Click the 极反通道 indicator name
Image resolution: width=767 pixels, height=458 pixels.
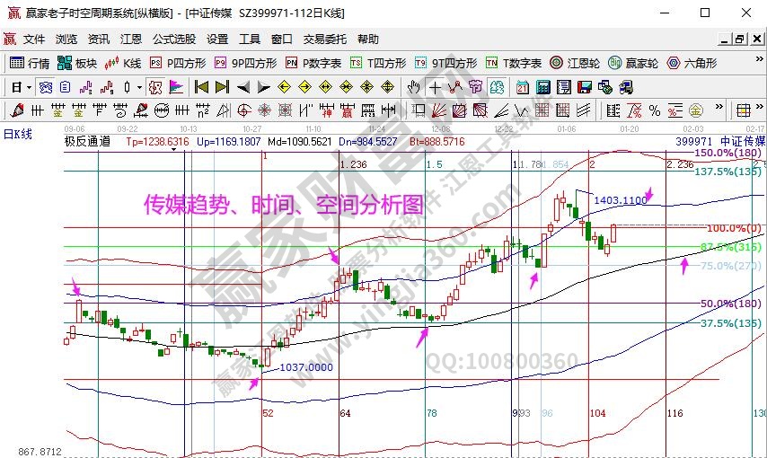coord(87,142)
